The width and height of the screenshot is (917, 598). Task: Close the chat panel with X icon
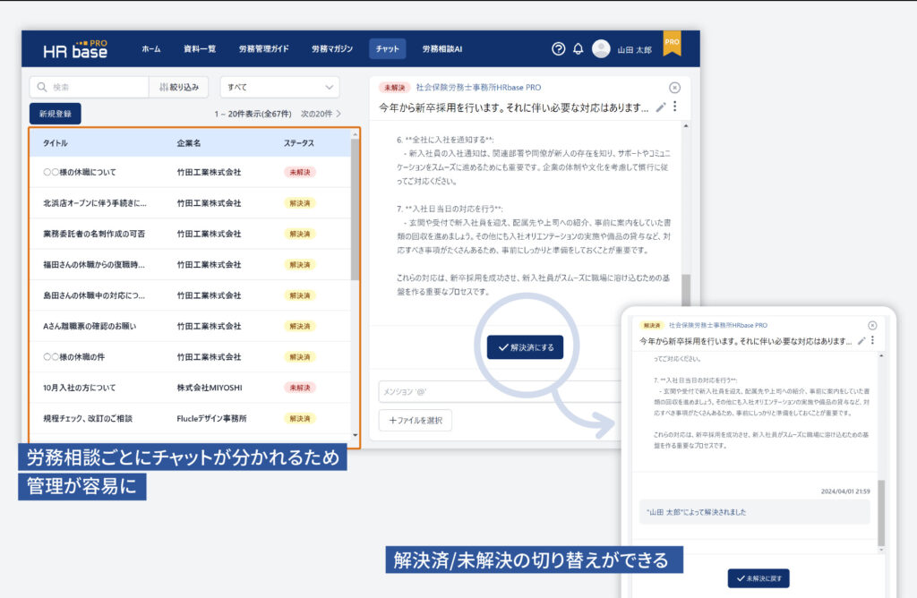point(674,88)
